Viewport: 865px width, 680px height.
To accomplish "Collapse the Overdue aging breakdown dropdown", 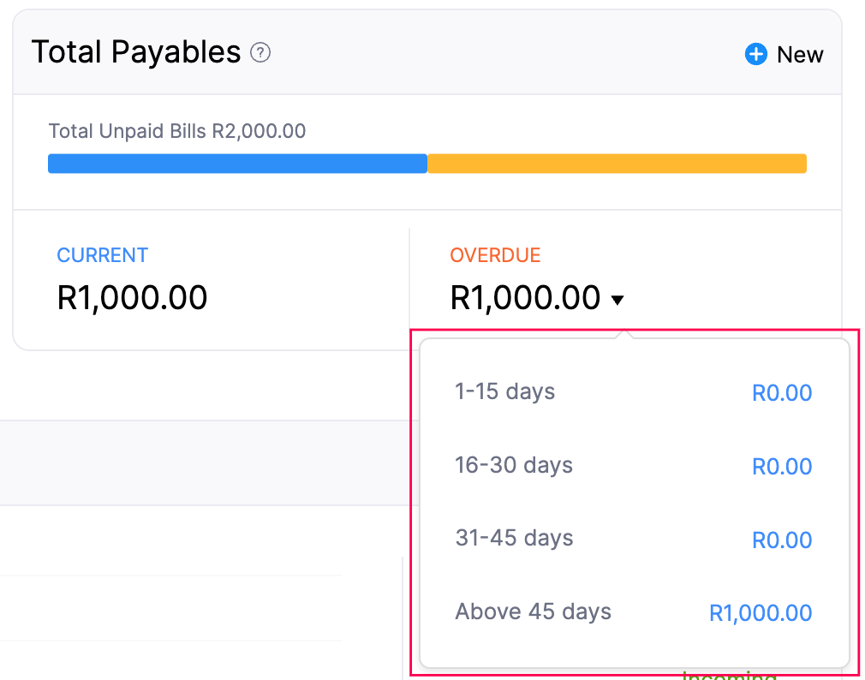I will (617, 299).
